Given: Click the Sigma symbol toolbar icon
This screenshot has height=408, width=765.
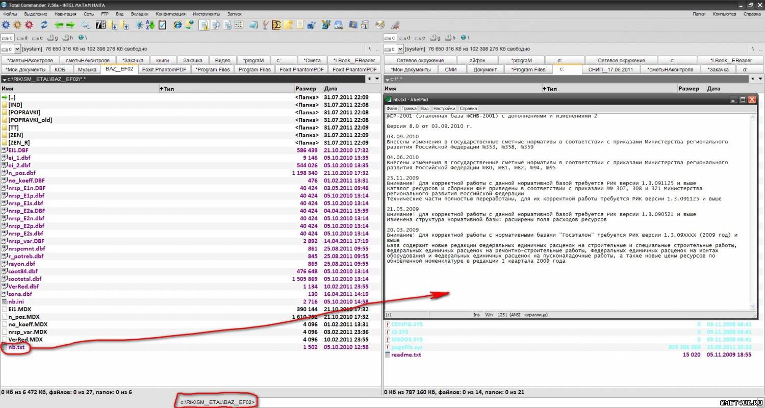Looking at the screenshot, I should coord(277,24).
